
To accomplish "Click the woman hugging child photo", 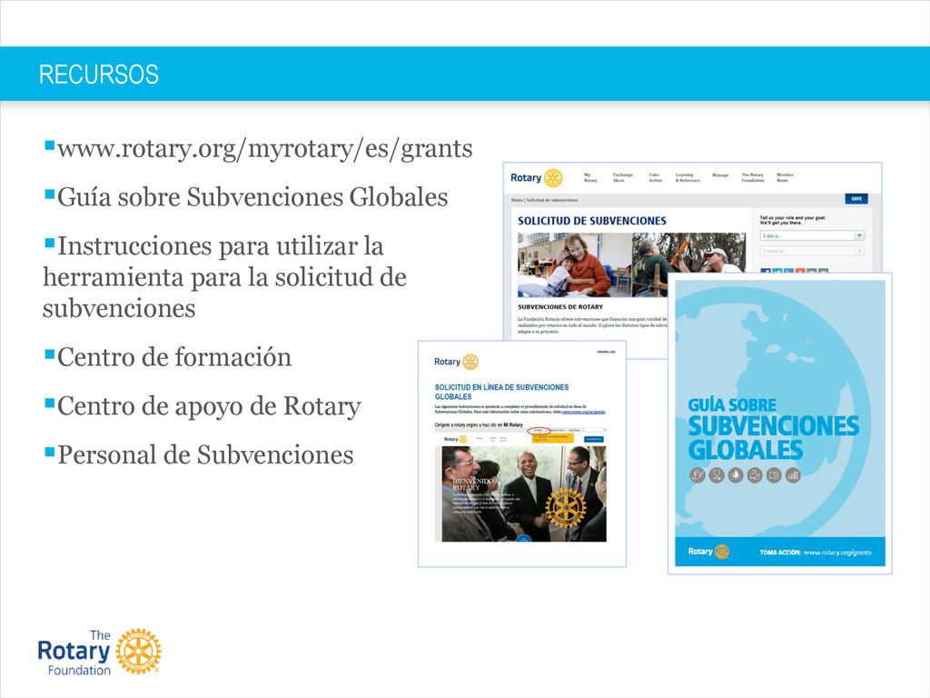I will (x=574, y=264).
